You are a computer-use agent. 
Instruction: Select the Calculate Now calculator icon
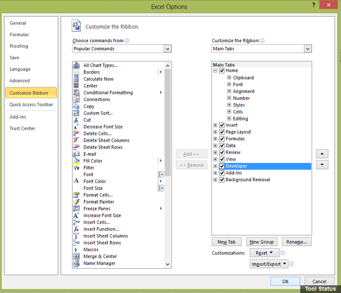tap(76, 79)
